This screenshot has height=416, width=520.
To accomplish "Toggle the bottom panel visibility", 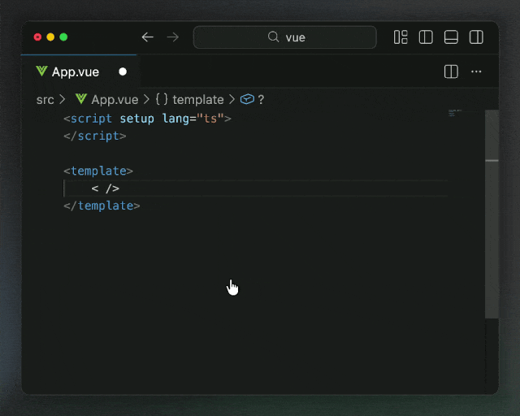I will coord(451,37).
